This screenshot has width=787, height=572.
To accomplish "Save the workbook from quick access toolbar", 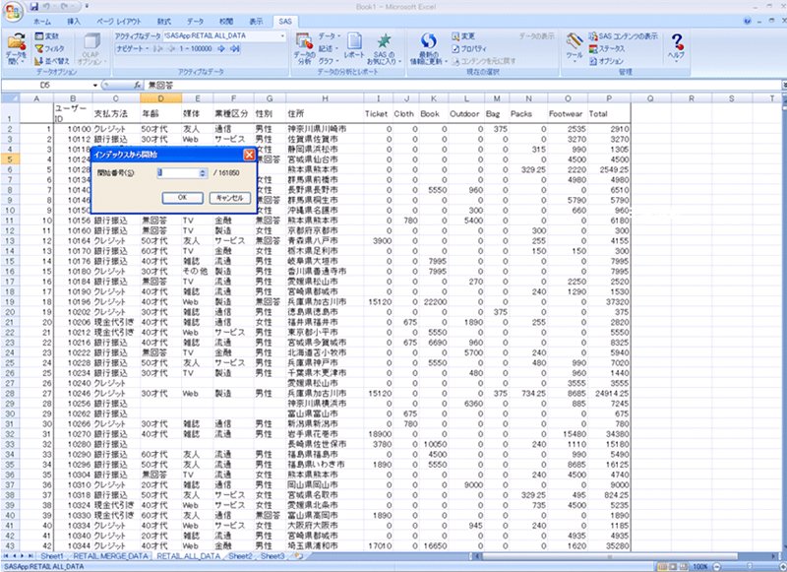I will [33, 7].
